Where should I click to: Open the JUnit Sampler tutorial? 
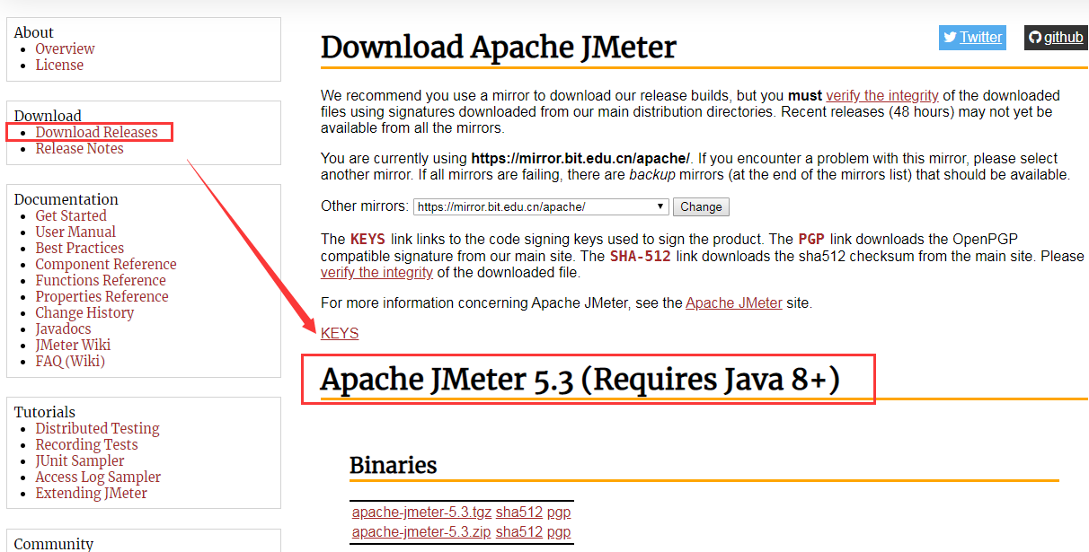(x=80, y=460)
